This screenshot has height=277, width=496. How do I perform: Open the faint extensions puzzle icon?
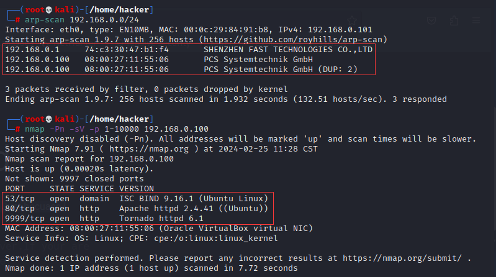pos(454,21)
